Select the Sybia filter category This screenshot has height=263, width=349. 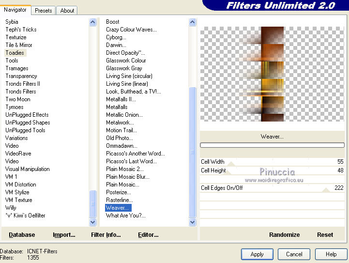click(12, 22)
